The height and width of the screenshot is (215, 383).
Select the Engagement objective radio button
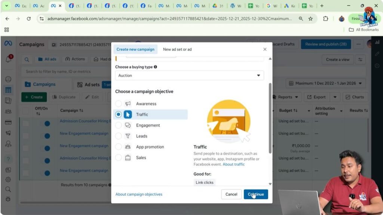click(119, 125)
